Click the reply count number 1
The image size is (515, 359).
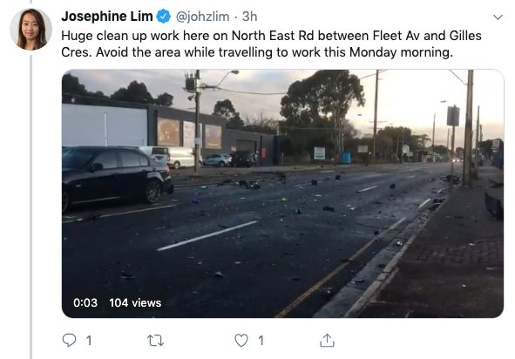click(x=89, y=341)
